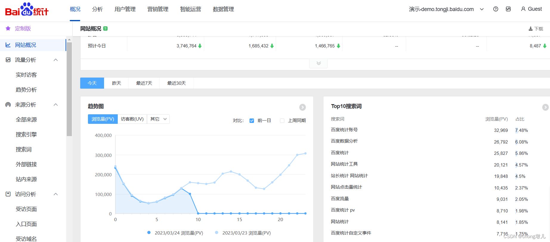
Task: Open the 数据管理 top menu
Action: pos(224,9)
